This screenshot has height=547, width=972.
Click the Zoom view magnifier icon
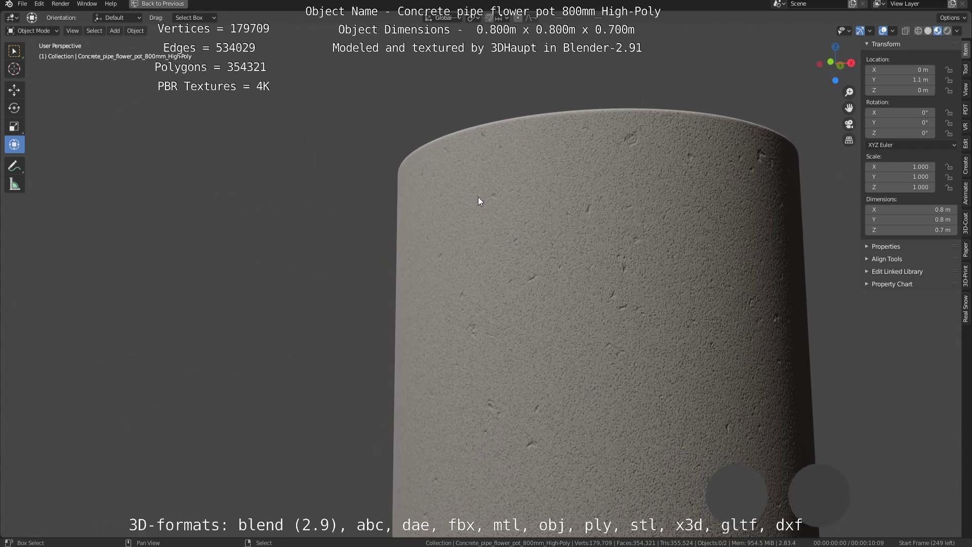click(849, 92)
